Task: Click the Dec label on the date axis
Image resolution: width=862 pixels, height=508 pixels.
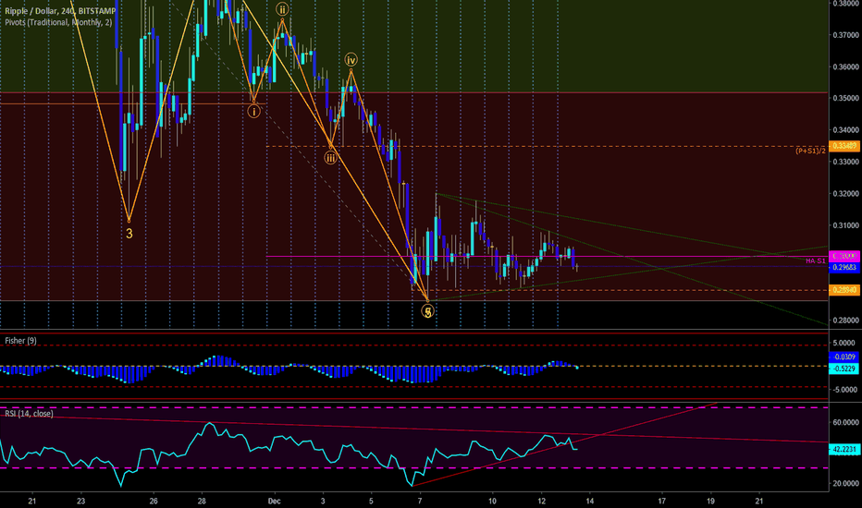Action: (274, 501)
